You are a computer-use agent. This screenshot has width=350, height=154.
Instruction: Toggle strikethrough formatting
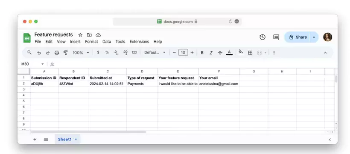[x=220, y=53]
